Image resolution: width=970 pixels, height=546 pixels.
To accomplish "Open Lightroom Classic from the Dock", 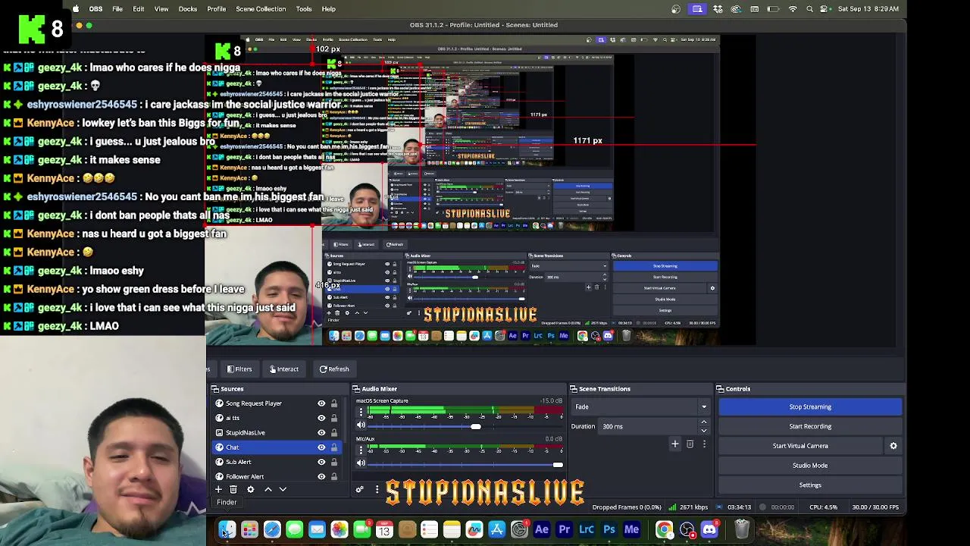I will pyautogui.click(x=587, y=529).
